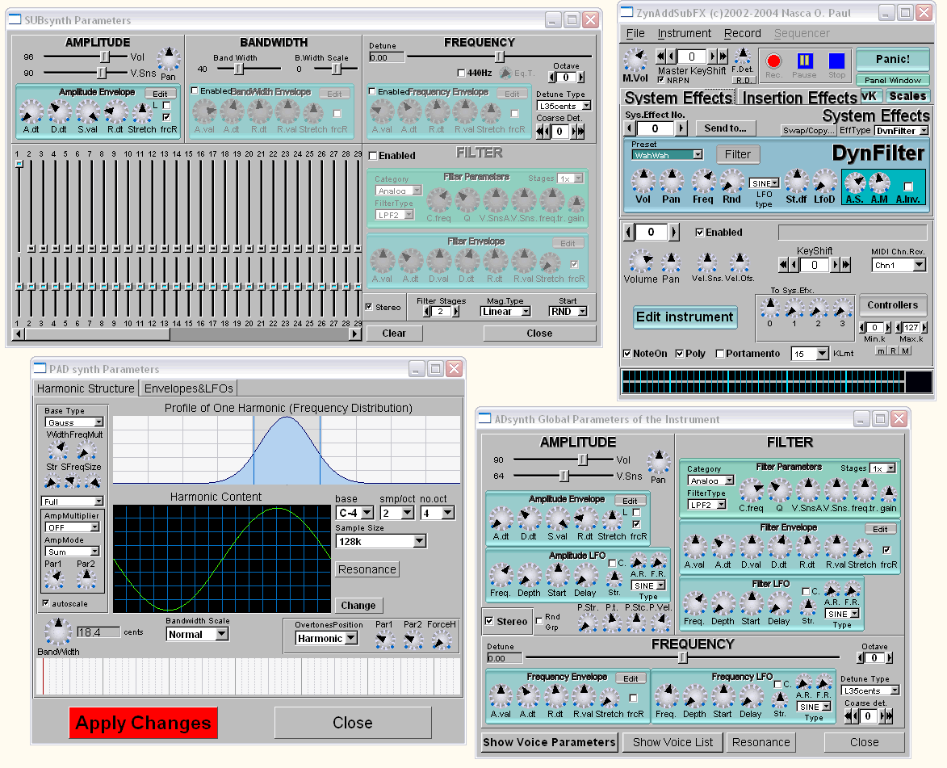Click the Pause playback button
947x768 pixels.
(x=804, y=61)
